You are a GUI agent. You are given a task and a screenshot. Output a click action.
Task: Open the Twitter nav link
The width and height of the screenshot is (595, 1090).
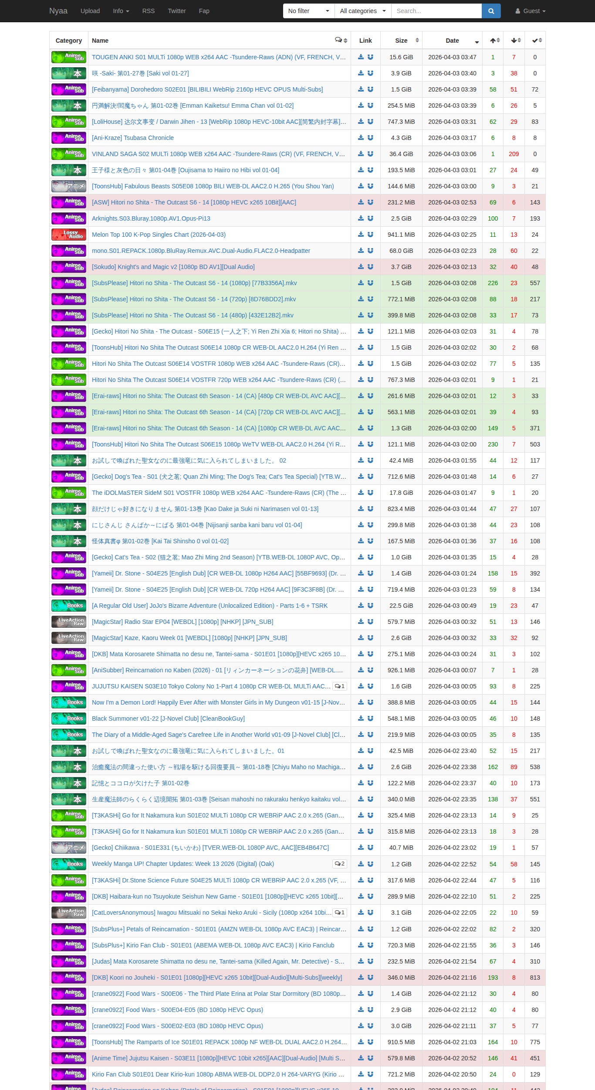click(x=177, y=11)
